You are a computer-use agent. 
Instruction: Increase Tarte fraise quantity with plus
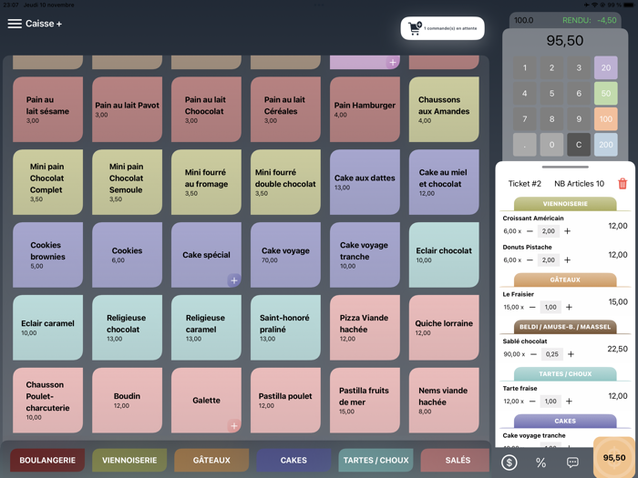[x=569, y=402]
